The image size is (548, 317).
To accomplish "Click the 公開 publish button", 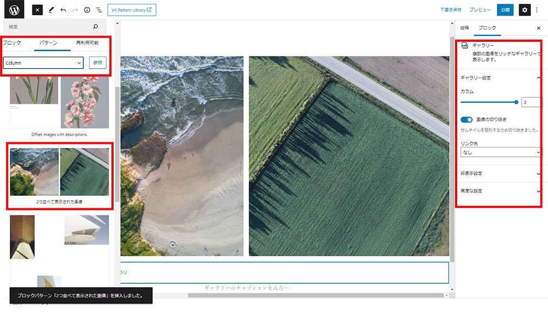I will coord(505,10).
